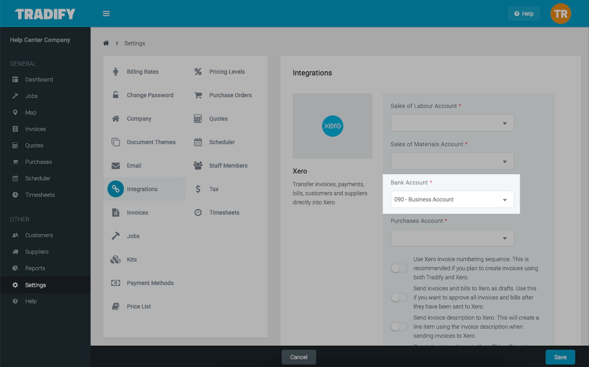Click the Price List book icon

coord(116,306)
